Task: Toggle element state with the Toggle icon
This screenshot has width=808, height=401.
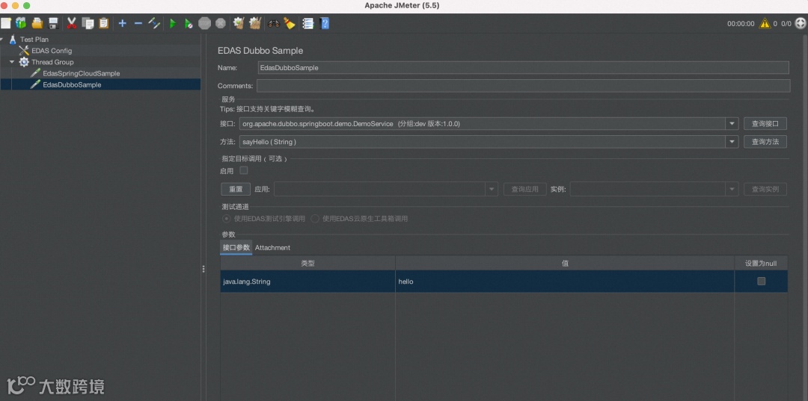Action: tap(154, 23)
